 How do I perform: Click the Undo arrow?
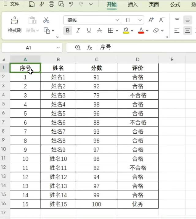71,4
